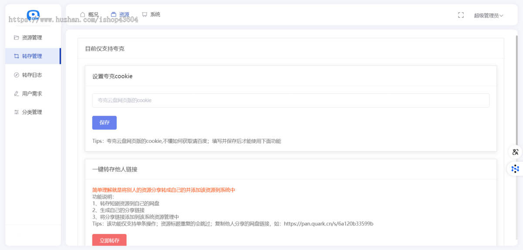Click the 保存 button
This screenshot has height=250, width=523.
click(x=105, y=123)
